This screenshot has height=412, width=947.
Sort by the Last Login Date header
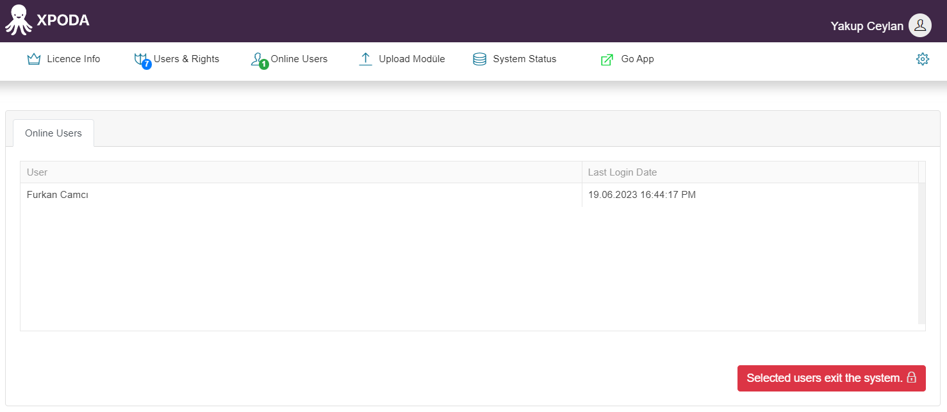750,172
